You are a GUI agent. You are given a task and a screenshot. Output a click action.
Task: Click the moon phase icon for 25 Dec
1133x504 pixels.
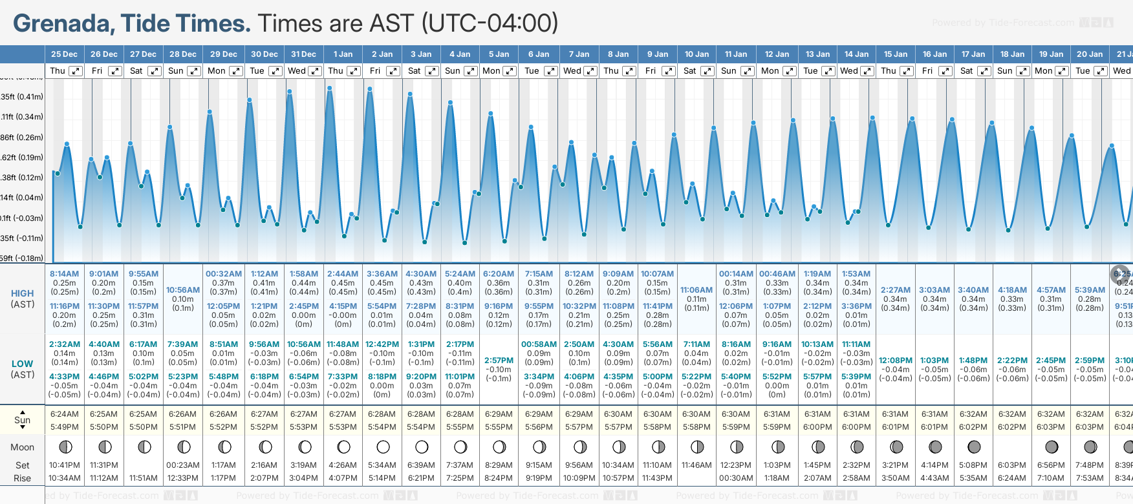coord(65,446)
